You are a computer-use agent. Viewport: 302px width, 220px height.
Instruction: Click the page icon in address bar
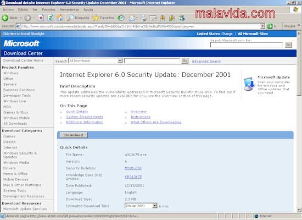point(19,26)
